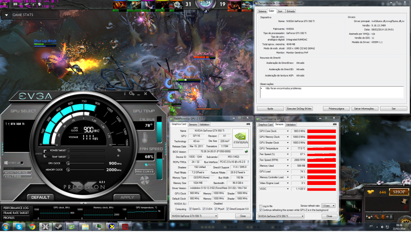Click the BIOS save chip icon in GPU-Z
The image size is (411, 246).
tap(246, 151)
